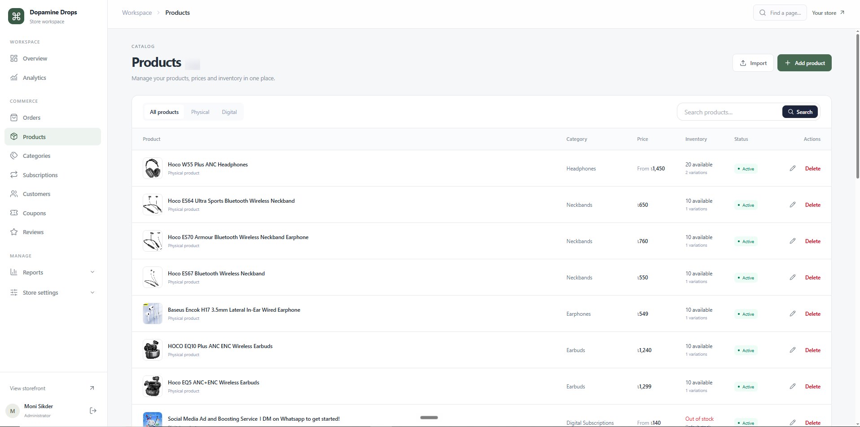
Task: Delete Hoco W55 Plus ANC Headphones
Action: click(x=812, y=169)
